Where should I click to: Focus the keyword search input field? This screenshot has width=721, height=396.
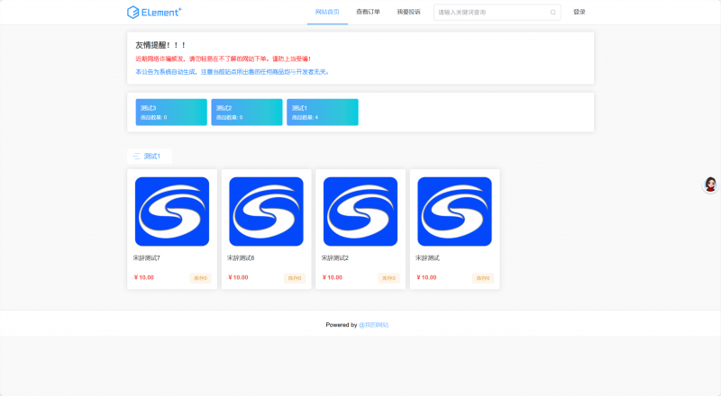491,13
